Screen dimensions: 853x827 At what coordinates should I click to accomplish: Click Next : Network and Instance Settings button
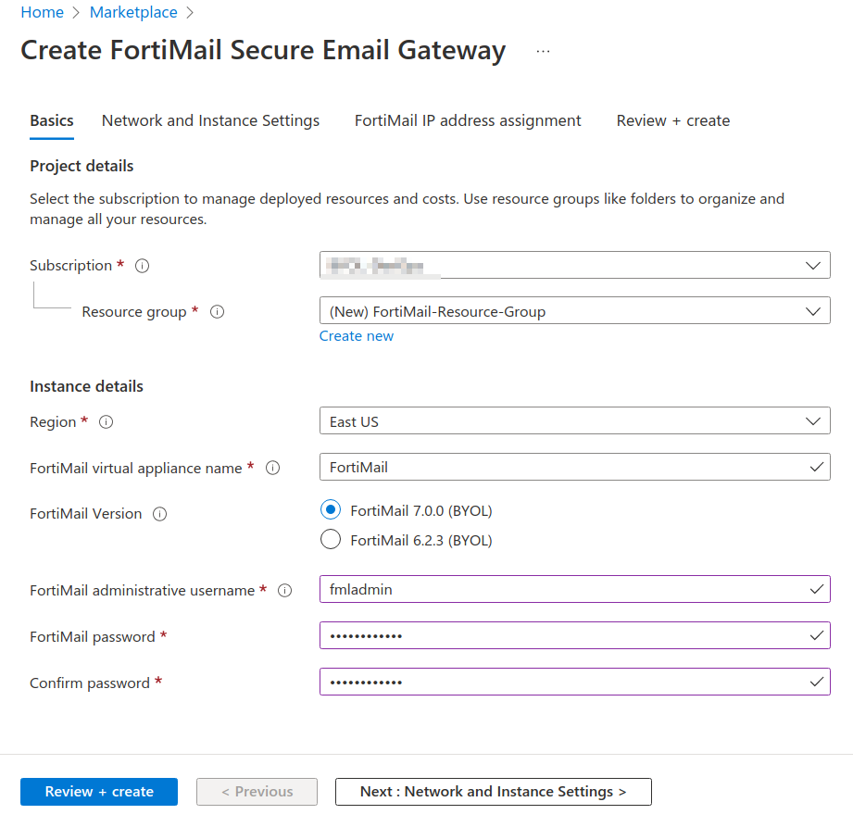pos(493,792)
